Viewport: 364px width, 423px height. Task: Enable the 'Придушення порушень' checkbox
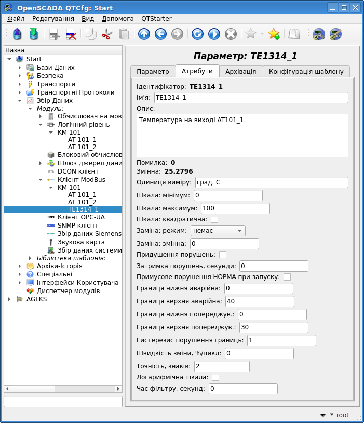coord(223,255)
